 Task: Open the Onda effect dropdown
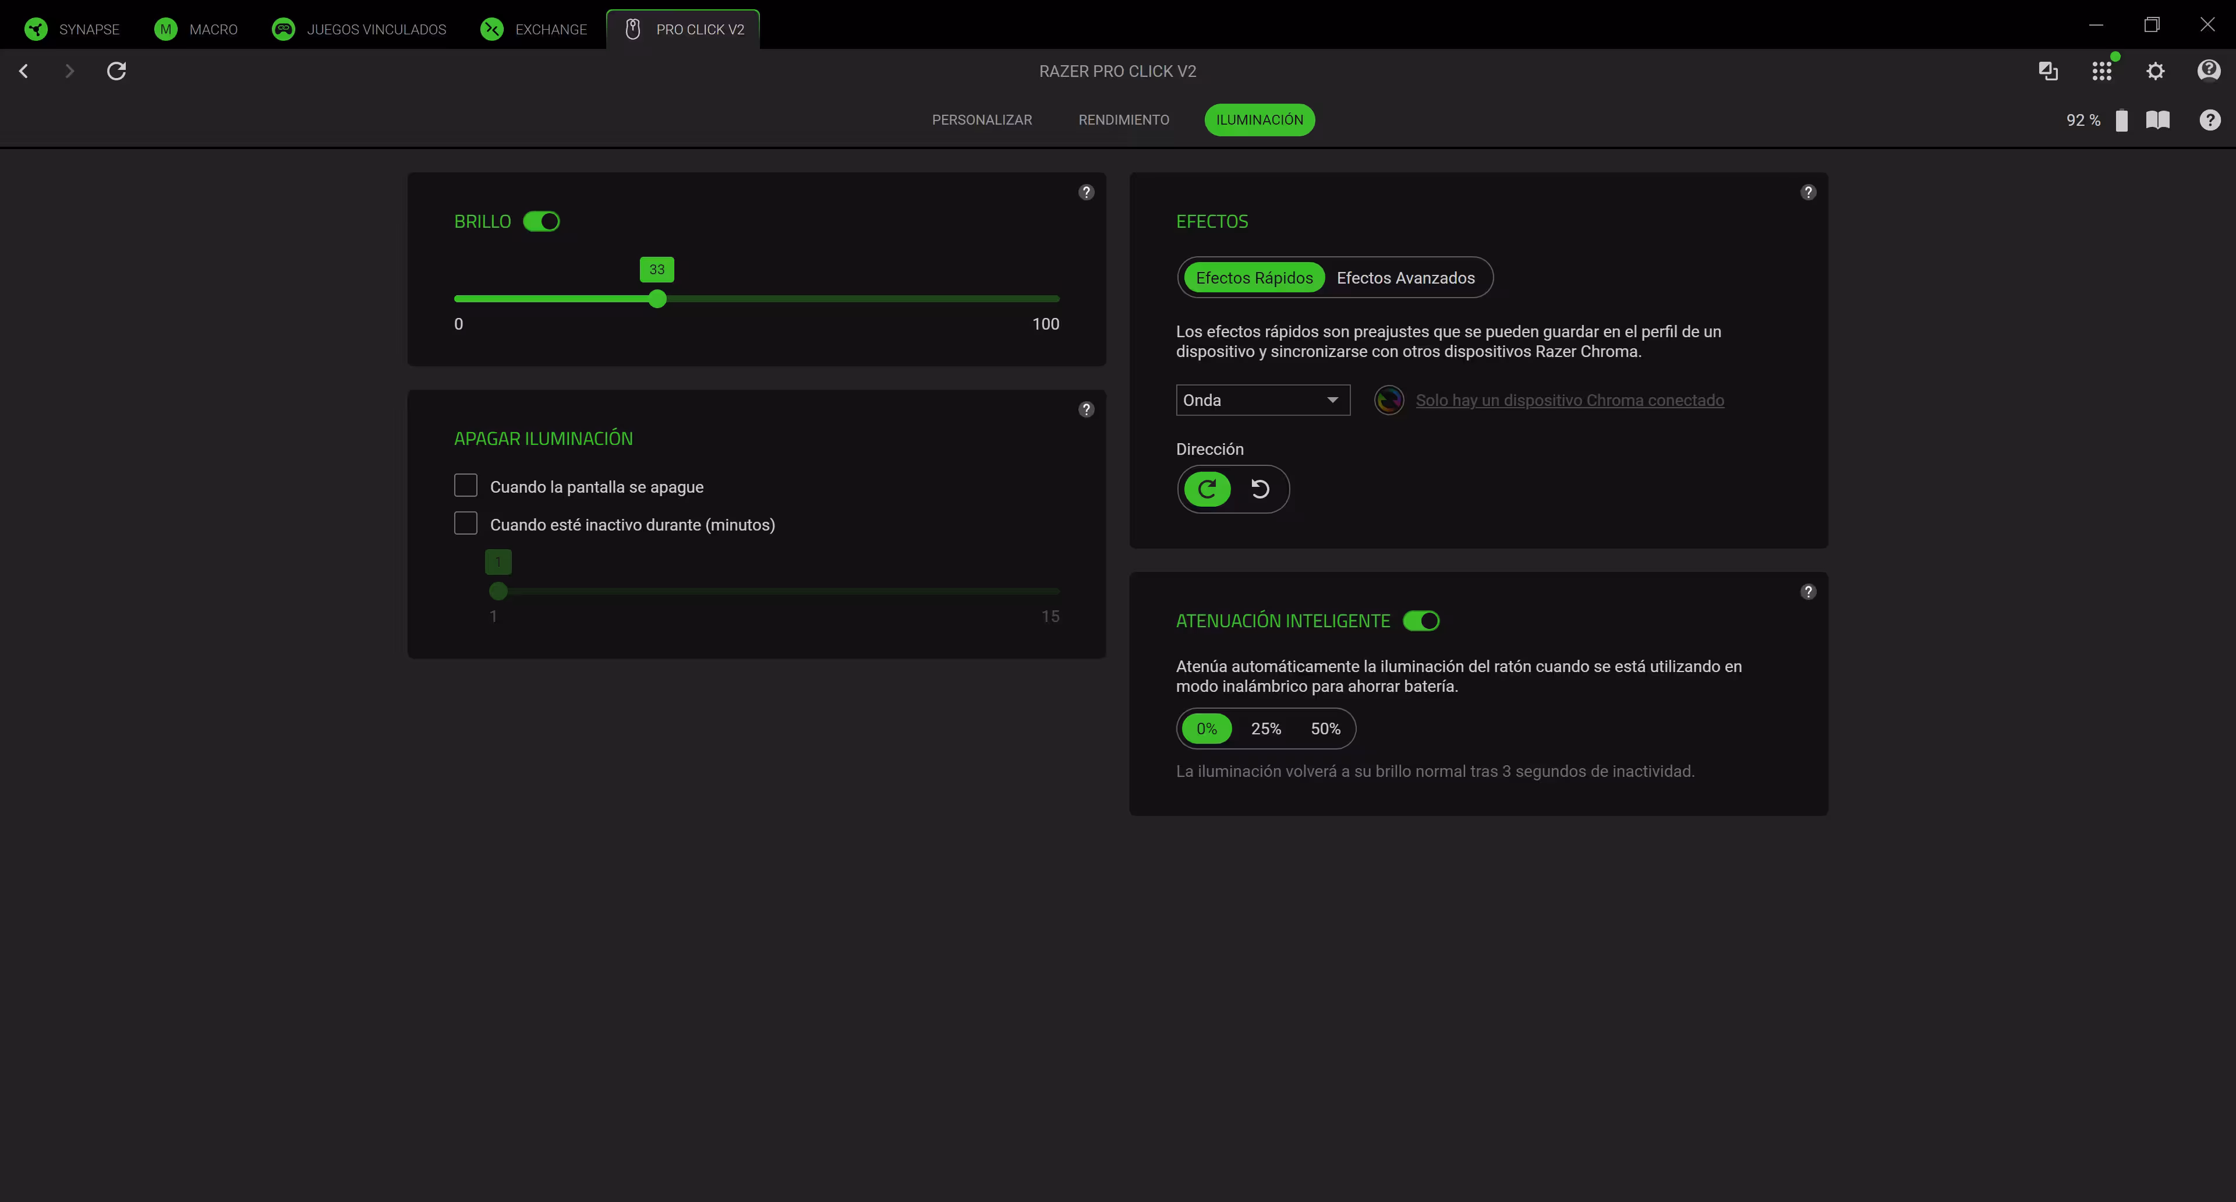pos(1263,400)
